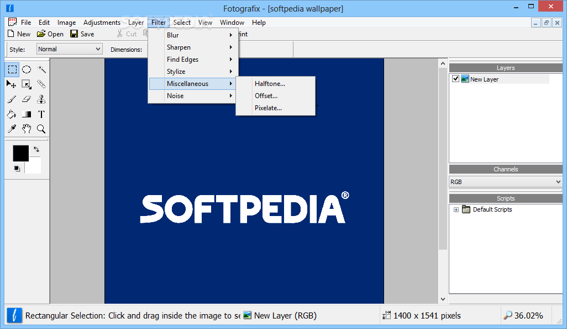Open the Edit menu

pyautogui.click(x=44, y=23)
